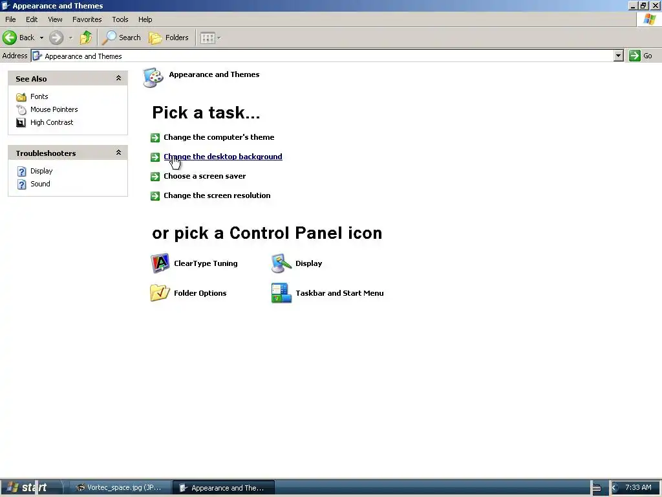
Task: Go up one folder level icon
Action: tap(86, 38)
